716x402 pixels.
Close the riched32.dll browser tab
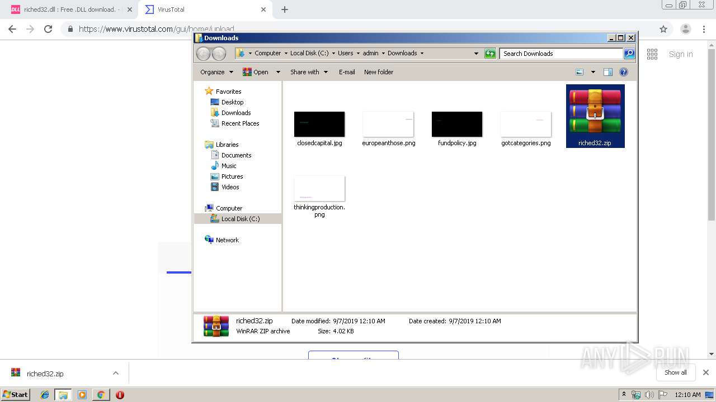coord(129,9)
